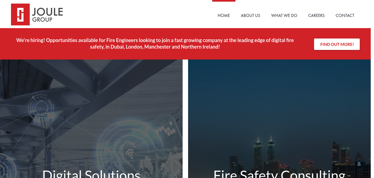Click the We're hiring announcement text

click(155, 44)
